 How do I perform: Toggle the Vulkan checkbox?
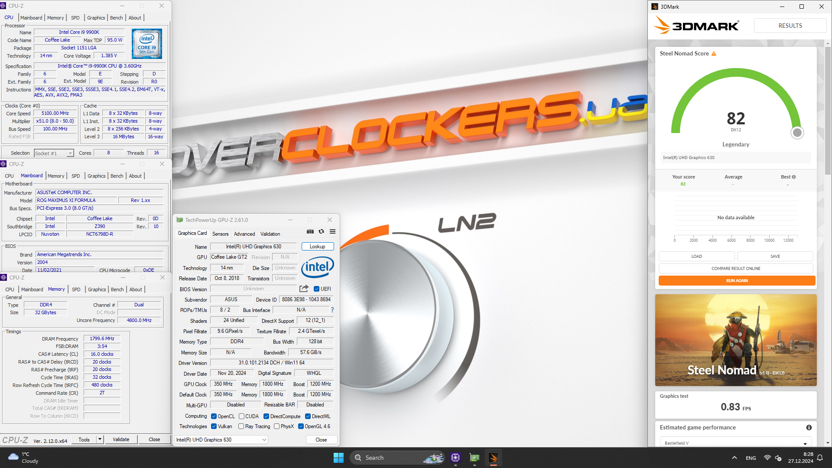[214, 426]
